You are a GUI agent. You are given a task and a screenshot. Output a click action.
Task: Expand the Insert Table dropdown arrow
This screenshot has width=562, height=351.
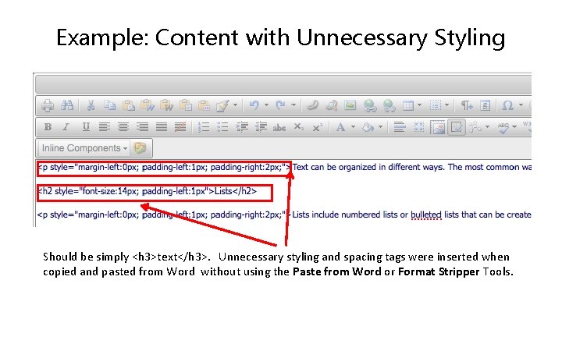[x=420, y=105]
